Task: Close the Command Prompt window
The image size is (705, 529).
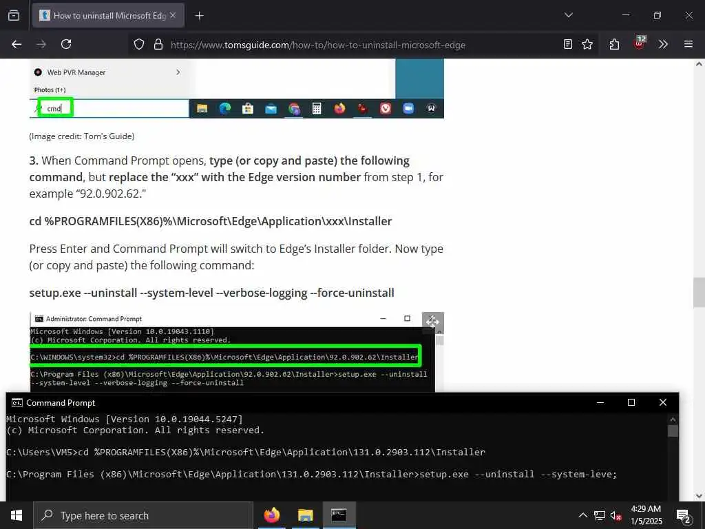Action: pos(663,402)
